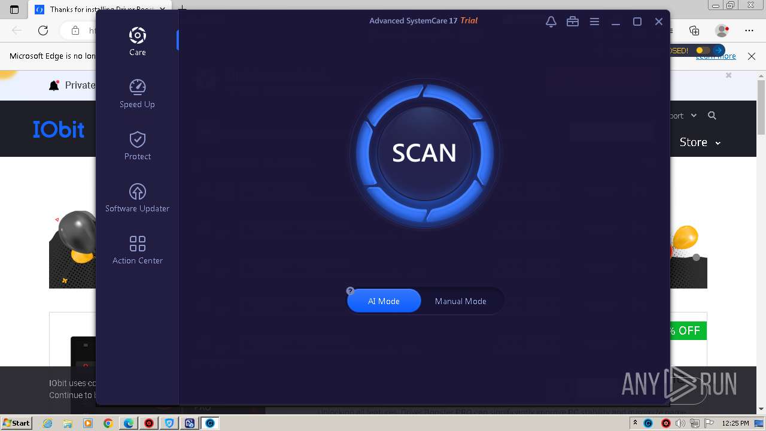Close the Advanced SystemCare window
Viewport: 766px width, 431px height.
coord(659,22)
